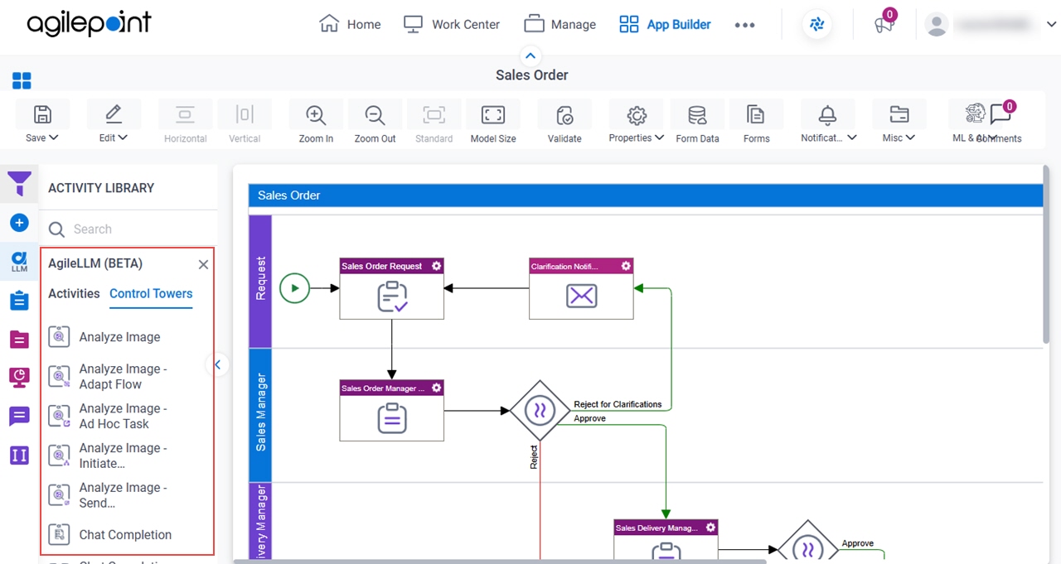Select App Builder
Screen dimensions: 1061x564
(665, 25)
